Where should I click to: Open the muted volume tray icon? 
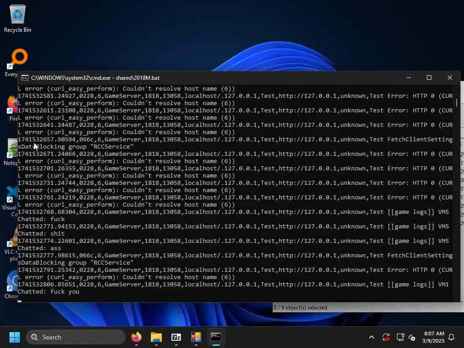[x=411, y=337]
